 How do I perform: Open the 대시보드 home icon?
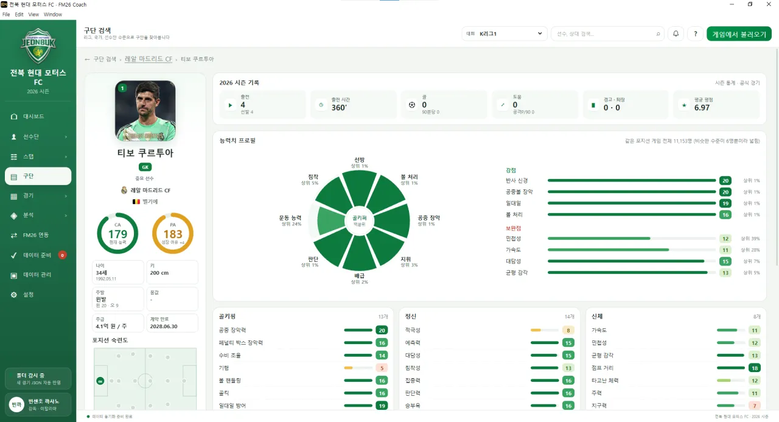(x=14, y=116)
